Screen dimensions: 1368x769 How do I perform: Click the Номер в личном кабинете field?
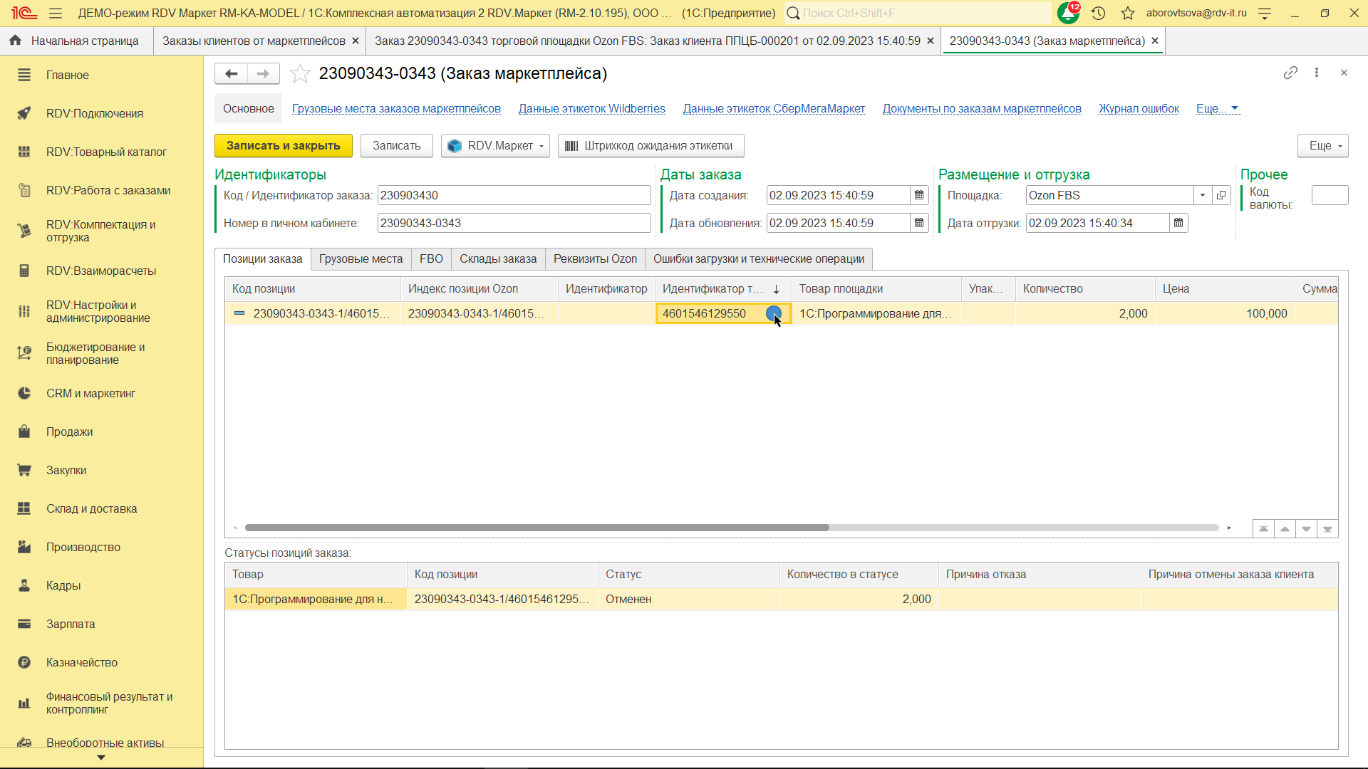point(513,223)
